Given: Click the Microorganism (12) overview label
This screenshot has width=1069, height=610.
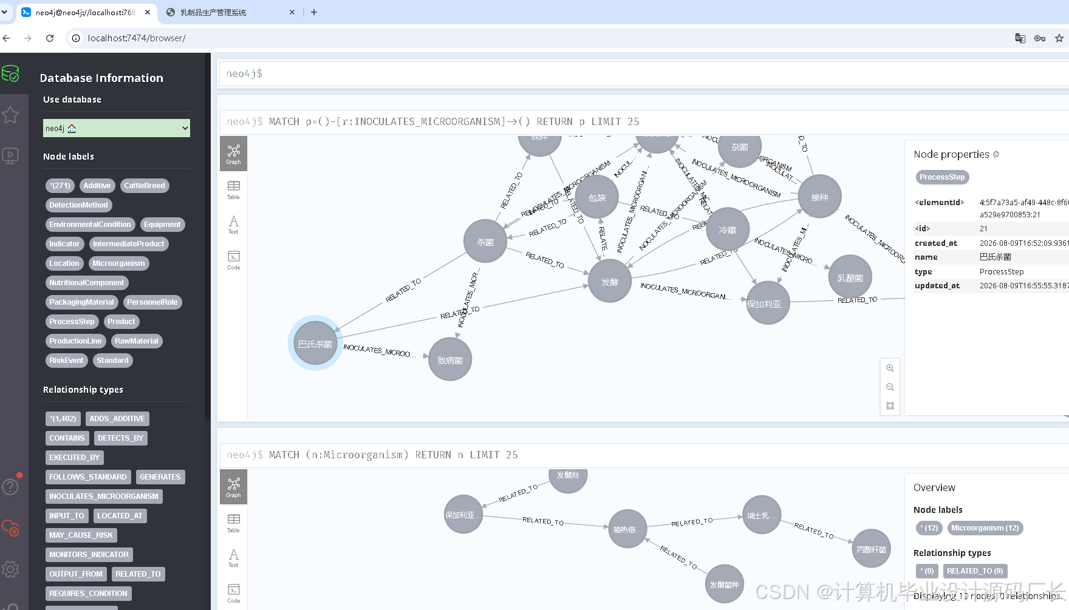Looking at the screenshot, I should click(985, 528).
